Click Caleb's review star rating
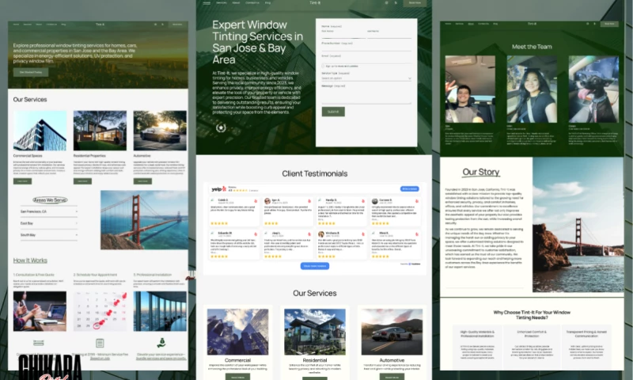The height and width of the screenshot is (380, 633). [219, 223]
